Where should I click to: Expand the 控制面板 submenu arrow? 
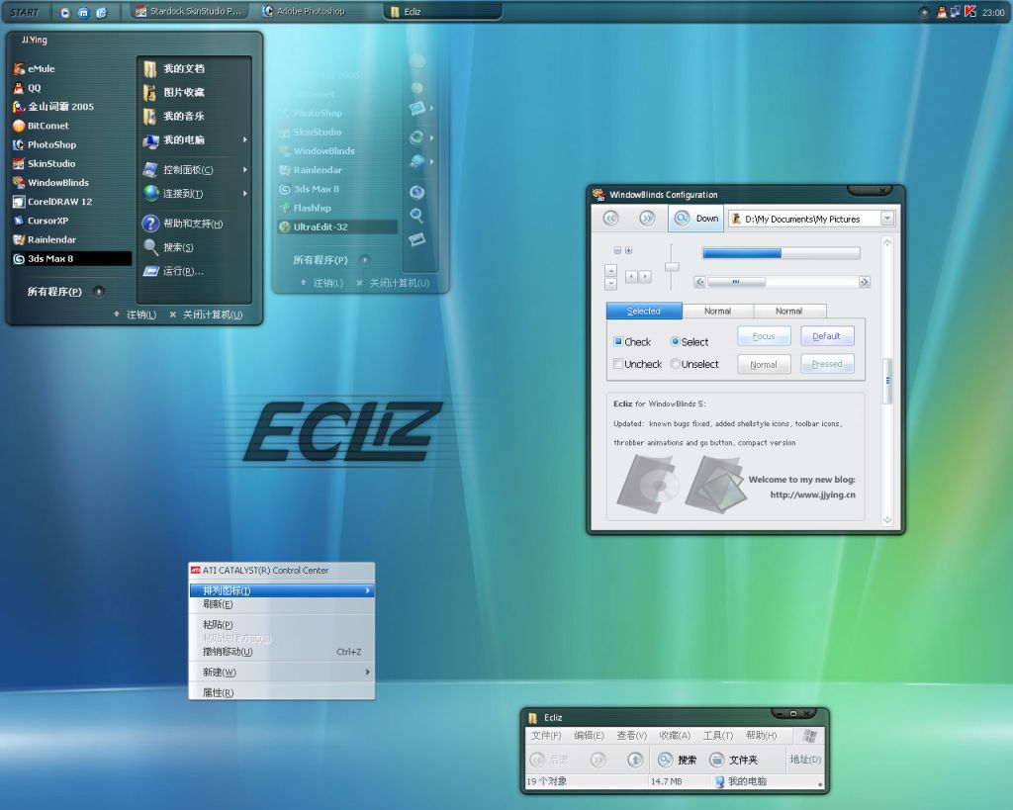coord(244,169)
